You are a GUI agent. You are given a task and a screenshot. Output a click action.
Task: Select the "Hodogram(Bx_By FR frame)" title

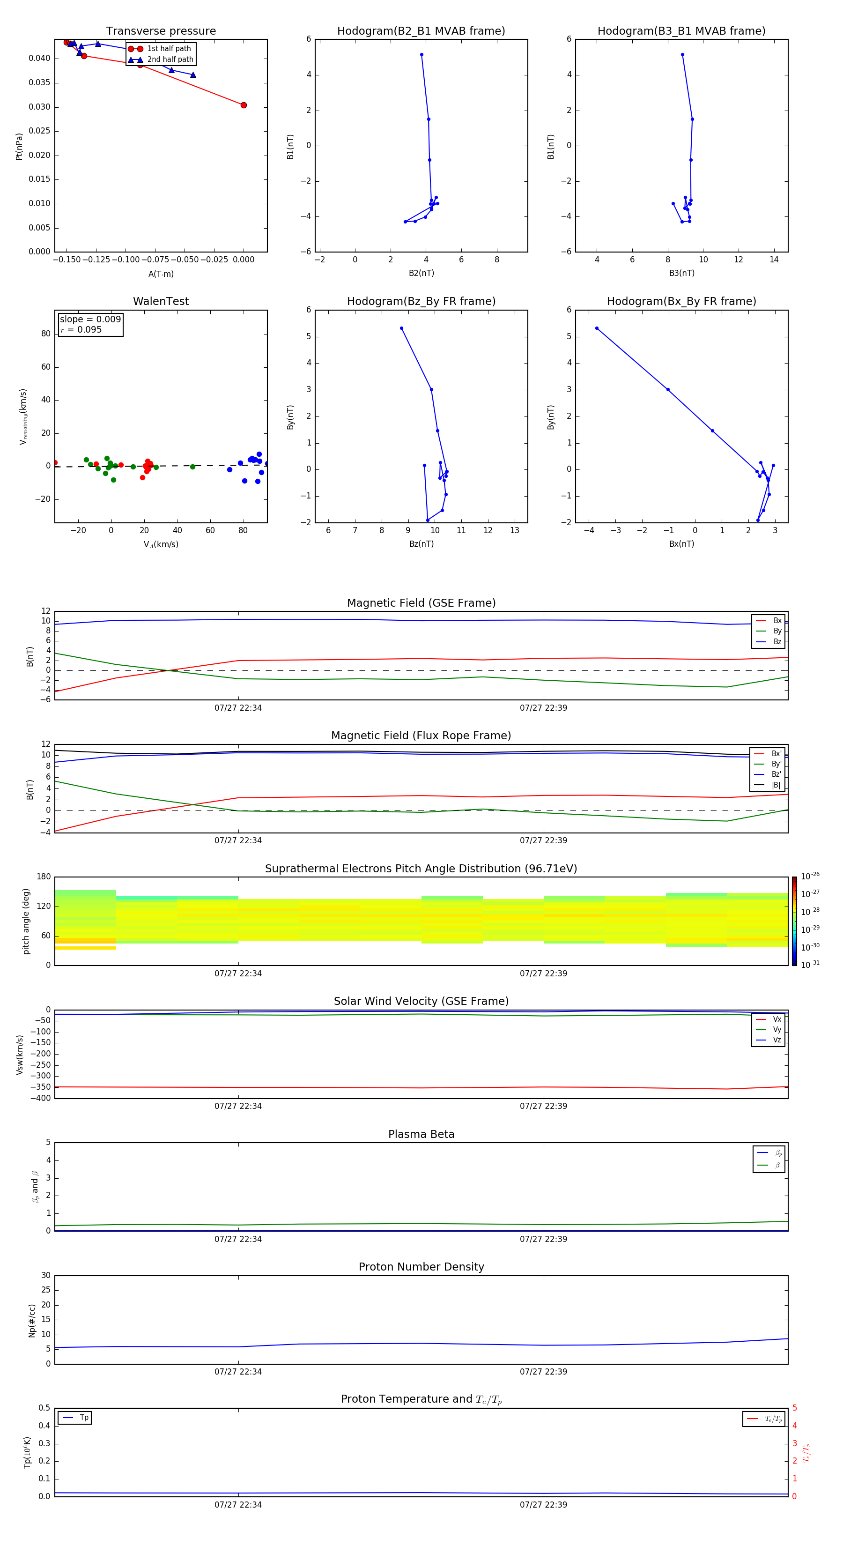[x=681, y=301]
